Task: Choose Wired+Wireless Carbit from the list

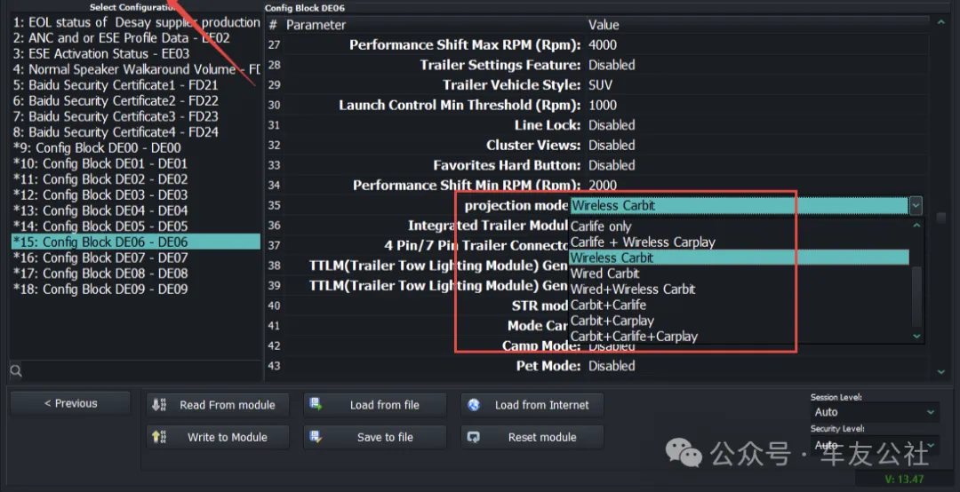Action: point(633,290)
